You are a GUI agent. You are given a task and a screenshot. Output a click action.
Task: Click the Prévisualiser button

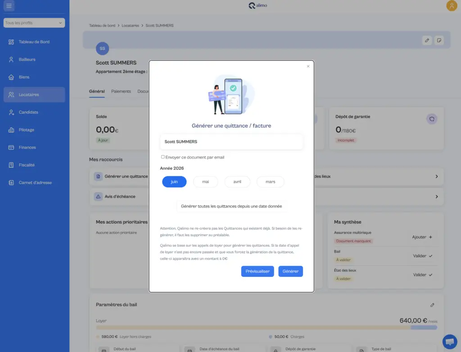[x=258, y=271]
